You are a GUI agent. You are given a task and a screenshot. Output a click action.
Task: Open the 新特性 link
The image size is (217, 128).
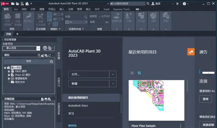[72, 126]
